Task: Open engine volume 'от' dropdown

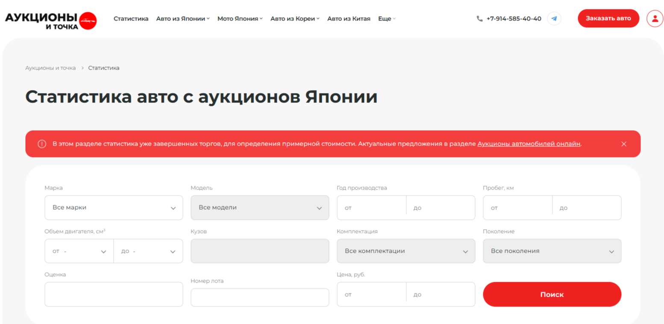Action: click(x=79, y=251)
